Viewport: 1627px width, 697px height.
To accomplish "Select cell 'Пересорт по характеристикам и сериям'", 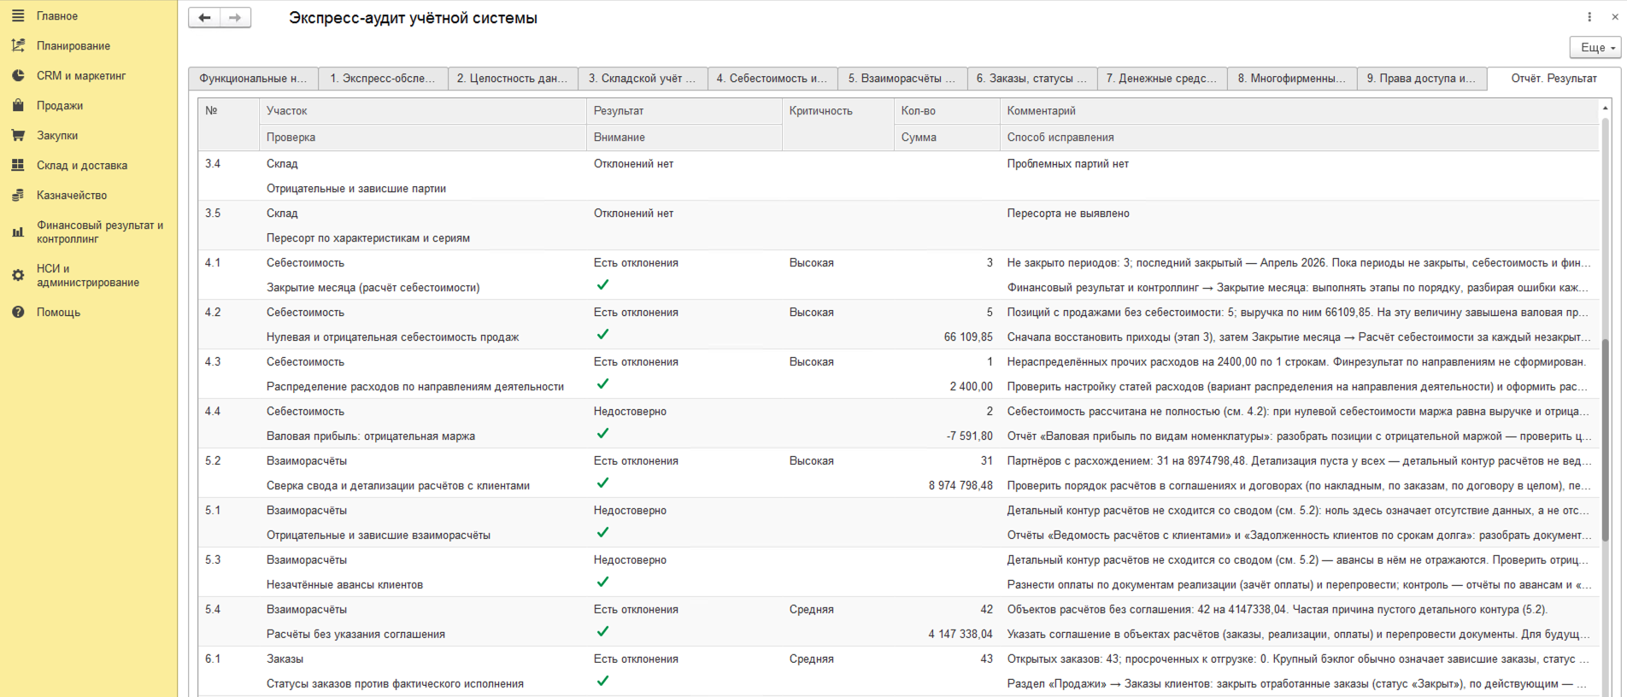I will [x=368, y=238].
